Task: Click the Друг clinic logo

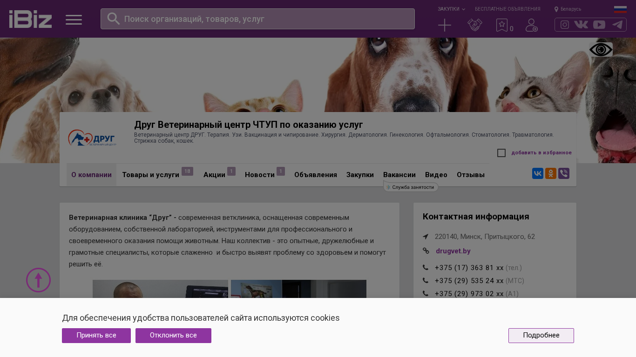Action: pyautogui.click(x=92, y=138)
